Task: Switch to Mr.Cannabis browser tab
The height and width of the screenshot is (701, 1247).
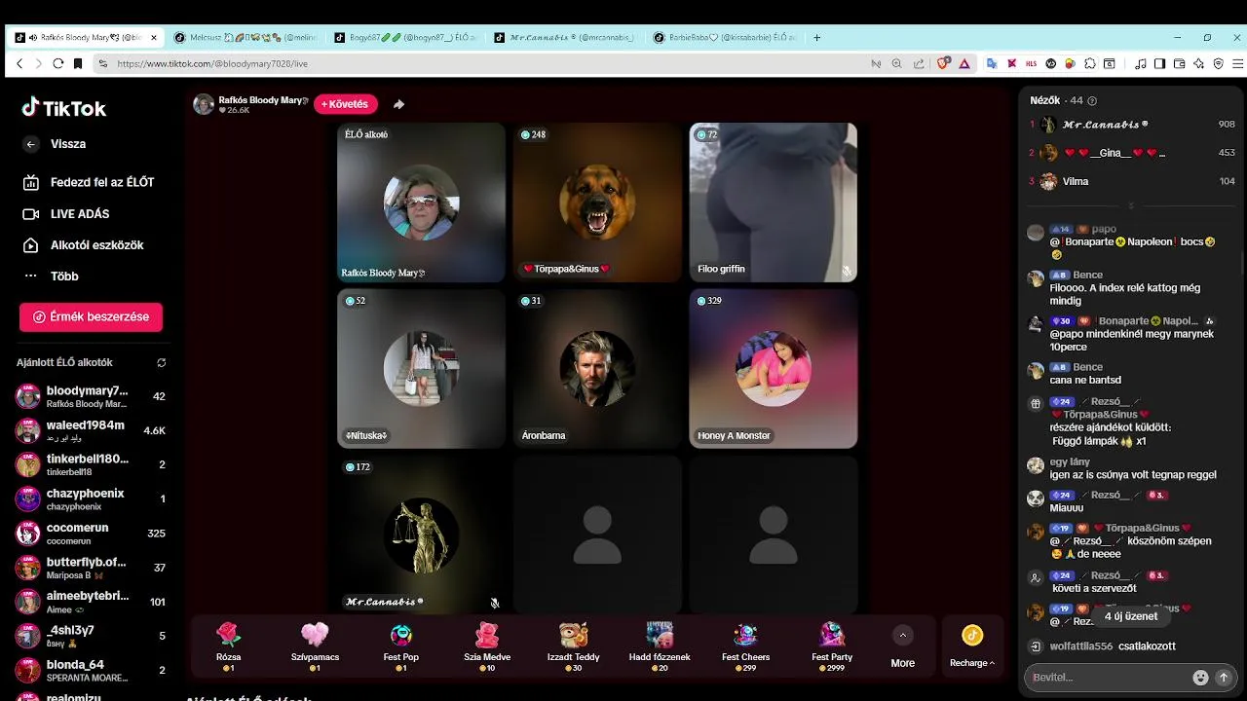Action: coord(565,38)
